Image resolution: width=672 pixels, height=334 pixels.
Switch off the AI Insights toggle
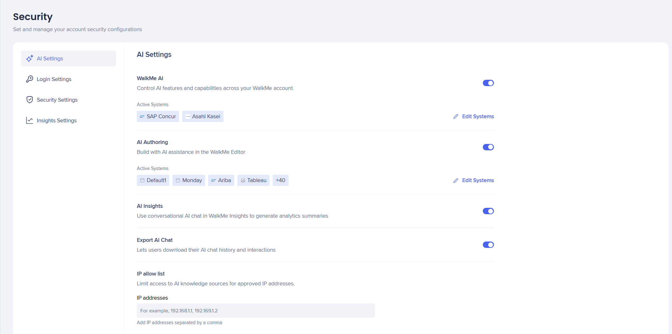click(488, 211)
